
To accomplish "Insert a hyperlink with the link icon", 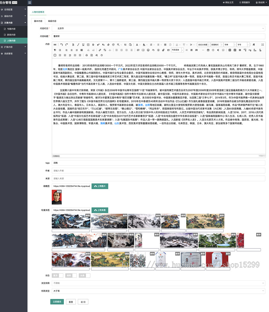I will tap(100, 50).
